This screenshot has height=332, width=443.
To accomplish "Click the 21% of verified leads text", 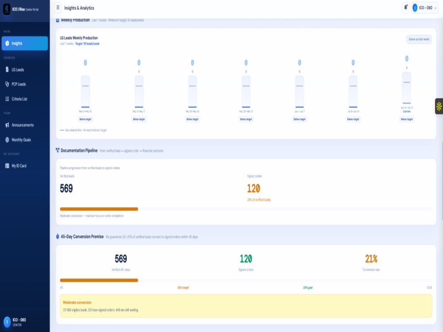I will (x=259, y=200).
